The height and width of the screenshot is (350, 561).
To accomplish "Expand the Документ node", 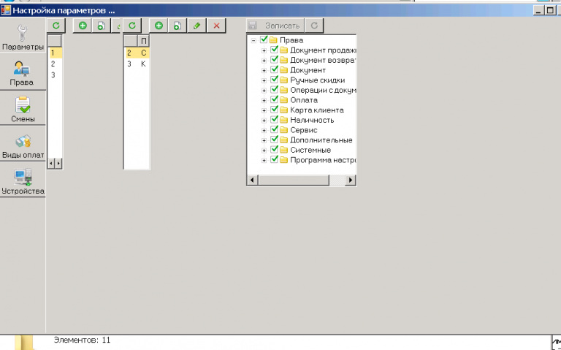I will click(x=264, y=70).
